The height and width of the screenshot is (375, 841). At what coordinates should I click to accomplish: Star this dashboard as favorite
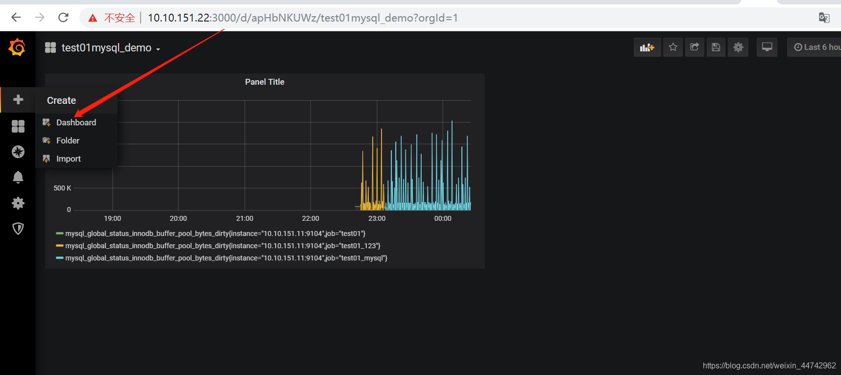pos(673,47)
